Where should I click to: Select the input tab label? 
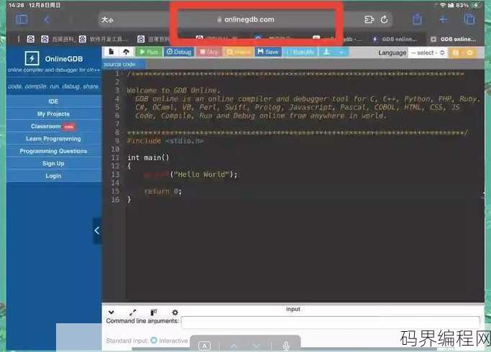pos(293,309)
